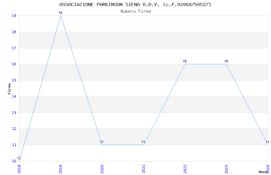The width and height of the screenshot is (271, 175).
Task: Click the y-axis tick label 18
Action: pos(14,32)
